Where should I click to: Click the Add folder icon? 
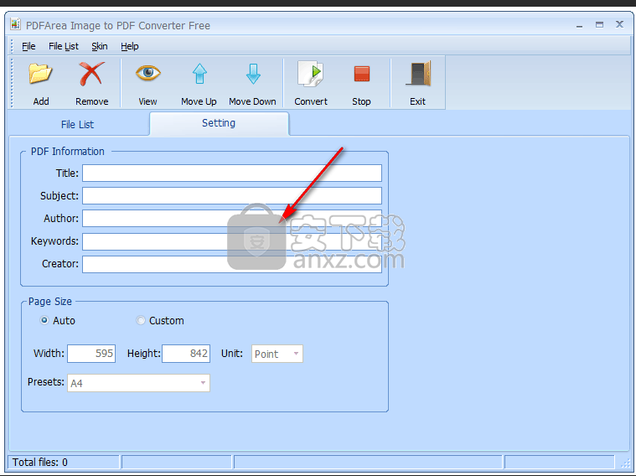(40, 74)
